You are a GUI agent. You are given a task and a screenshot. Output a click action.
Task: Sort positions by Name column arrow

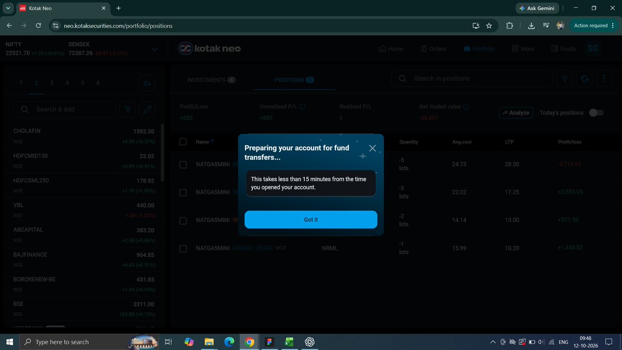[x=213, y=142]
